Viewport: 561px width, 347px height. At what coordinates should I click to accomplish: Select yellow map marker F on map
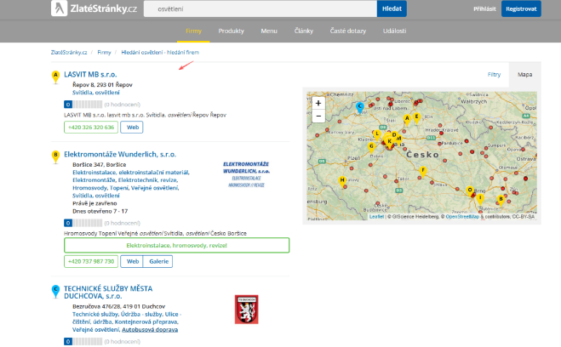[x=423, y=170]
